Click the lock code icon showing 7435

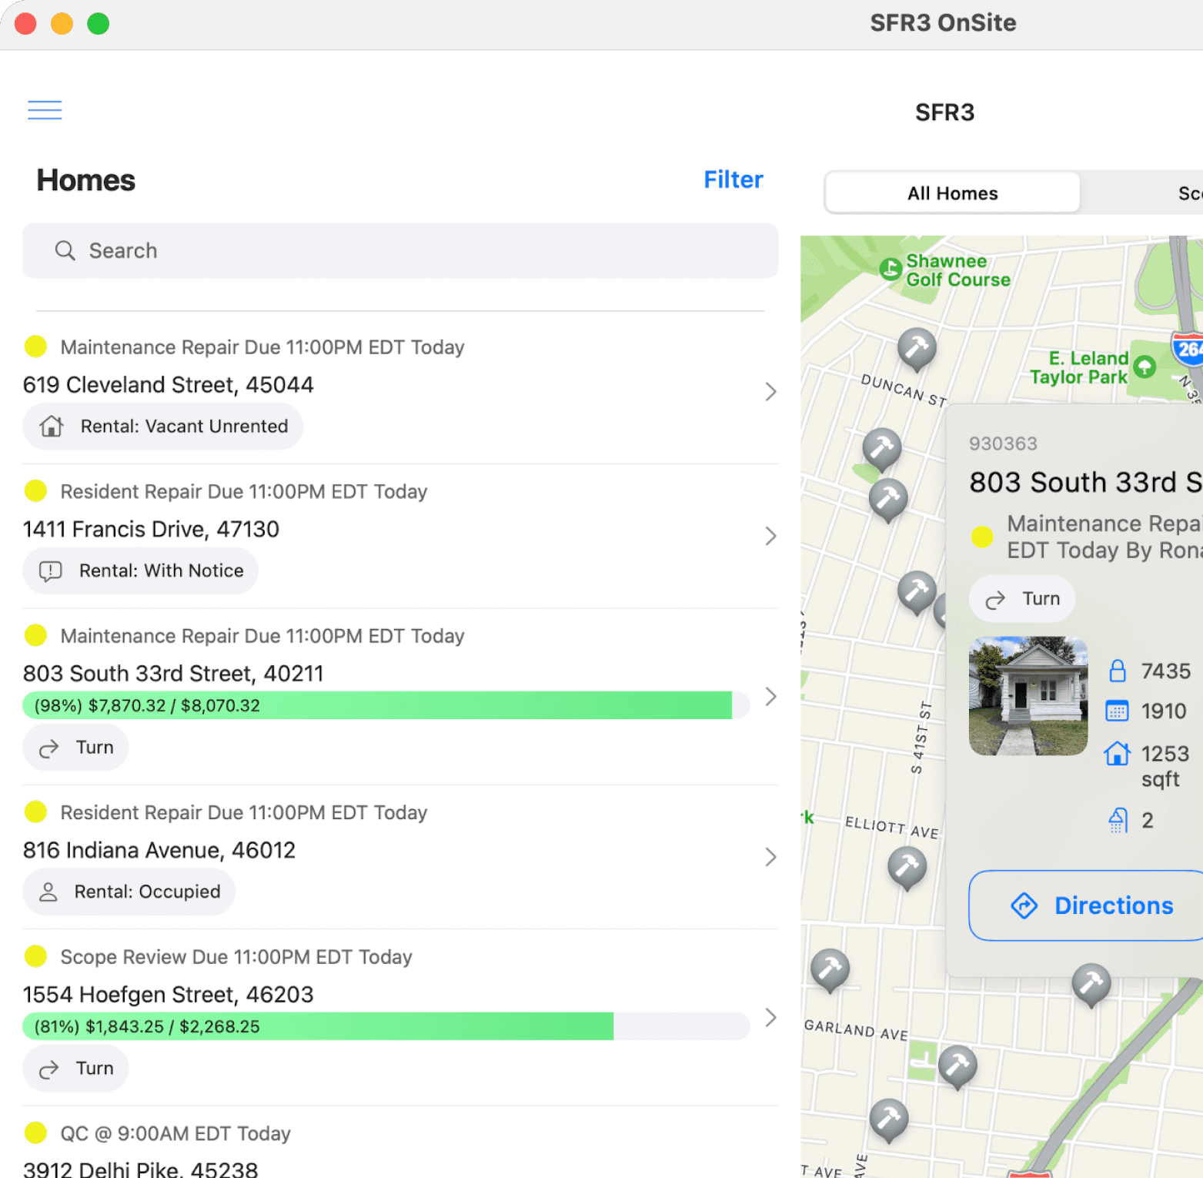pyautogui.click(x=1118, y=671)
